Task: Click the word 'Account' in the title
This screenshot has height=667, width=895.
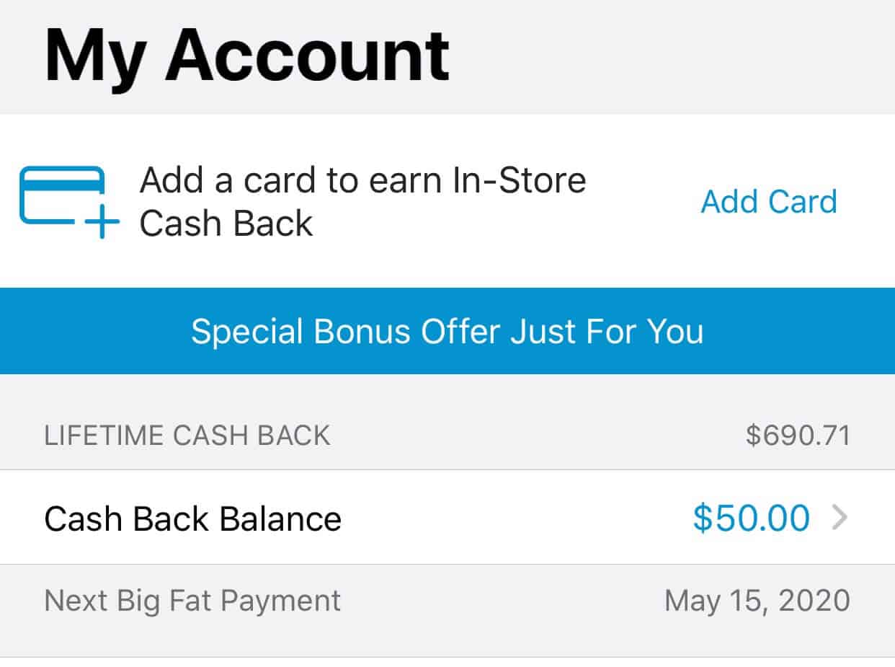Action: 308,55
